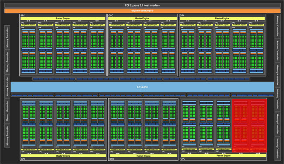
Task: Click bottommost Memory Controller on left side
Action: pos(7,136)
